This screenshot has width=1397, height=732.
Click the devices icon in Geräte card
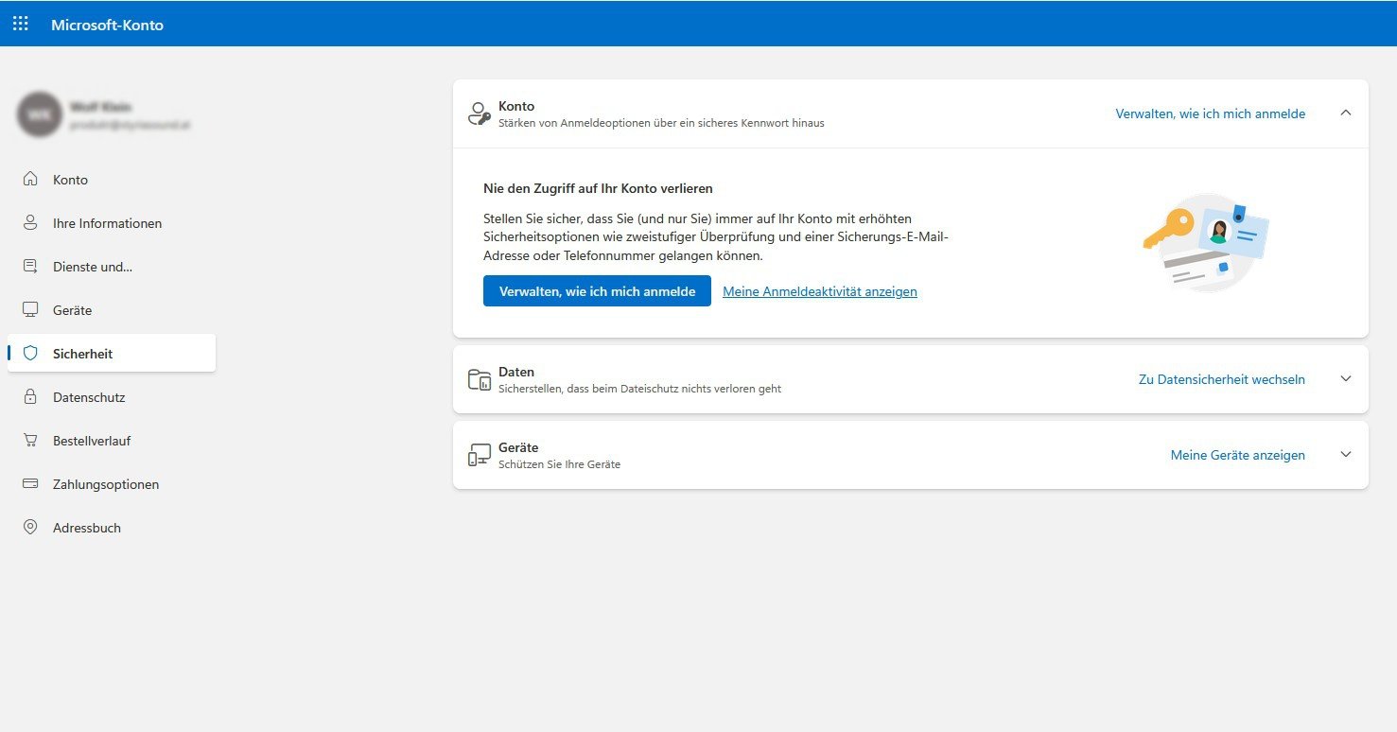pyautogui.click(x=480, y=455)
